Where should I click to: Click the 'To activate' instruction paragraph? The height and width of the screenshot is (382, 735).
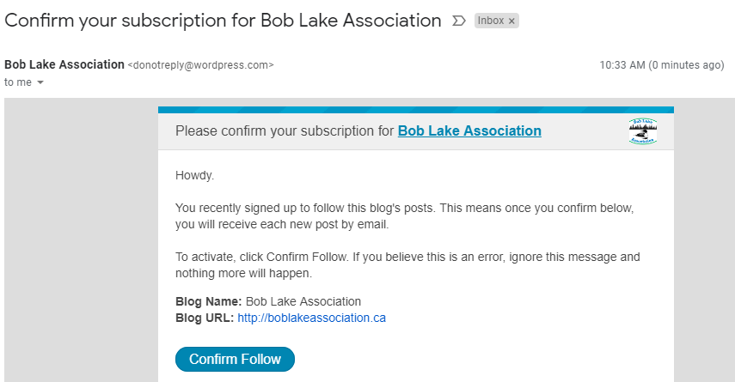click(x=407, y=265)
